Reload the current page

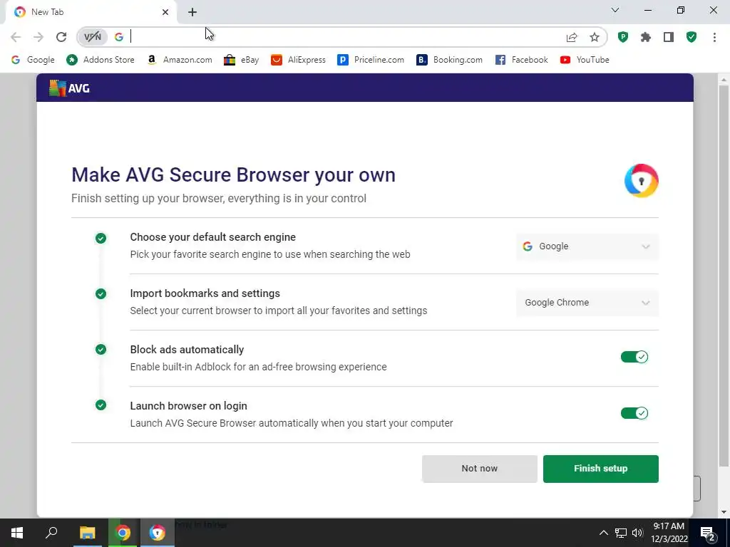click(x=61, y=37)
